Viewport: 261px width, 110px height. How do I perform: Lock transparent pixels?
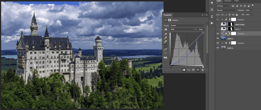pos(222,15)
